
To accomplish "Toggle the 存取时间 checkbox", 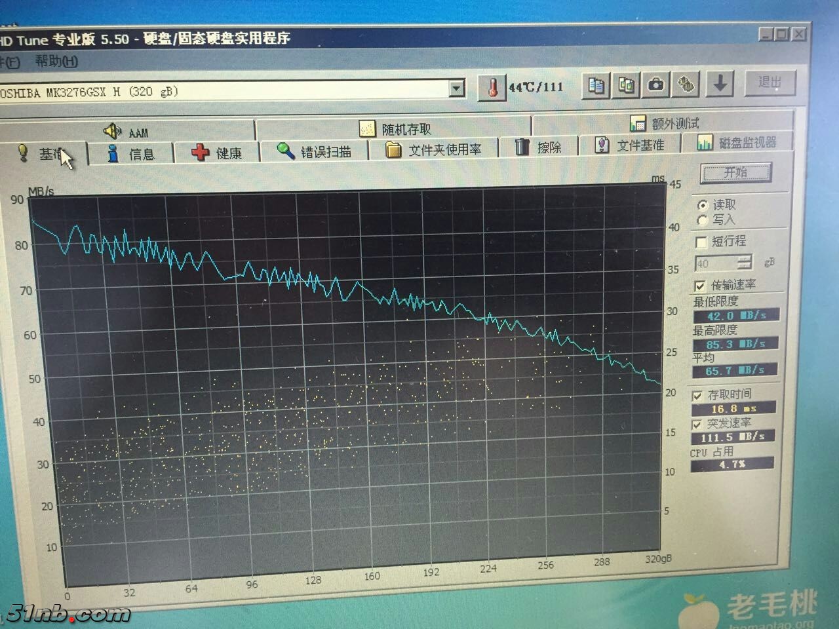I will (x=697, y=396).
